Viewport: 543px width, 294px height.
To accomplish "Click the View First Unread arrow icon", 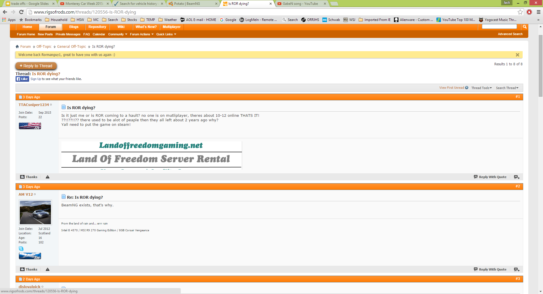I will (x=467, y=88).
